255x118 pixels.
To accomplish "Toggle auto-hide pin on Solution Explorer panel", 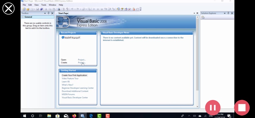I will click(x=228, y=13).
